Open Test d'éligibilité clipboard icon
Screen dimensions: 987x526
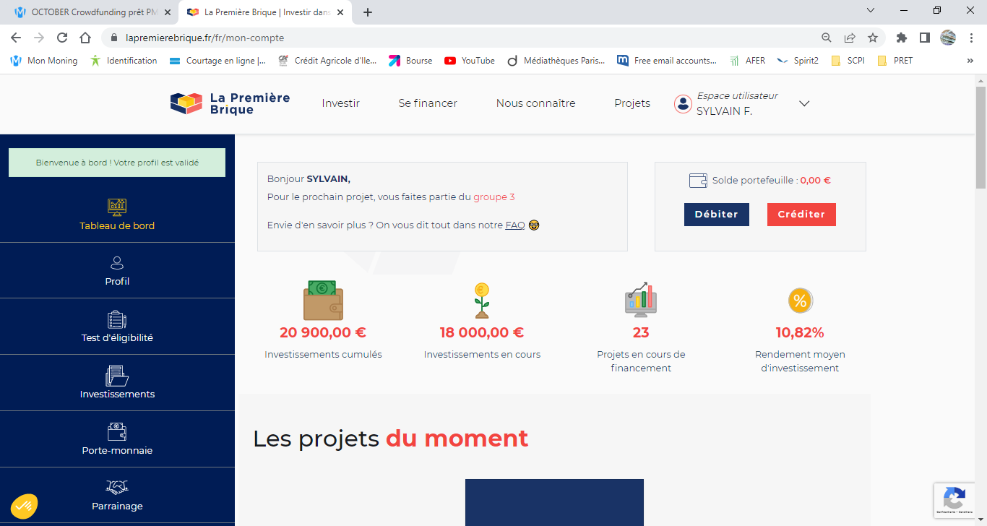[117, 319]
